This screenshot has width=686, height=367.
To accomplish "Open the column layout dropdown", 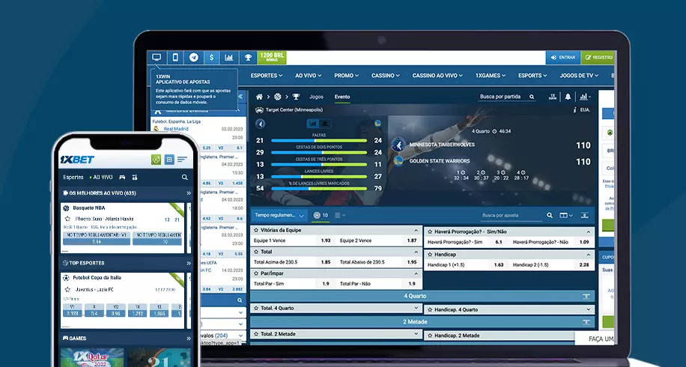I will [566, 215].
